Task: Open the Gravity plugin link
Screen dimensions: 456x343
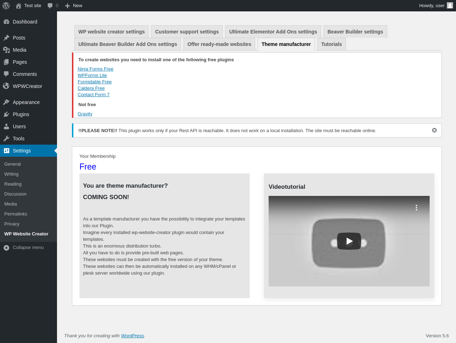Action: tap(85, 114)
